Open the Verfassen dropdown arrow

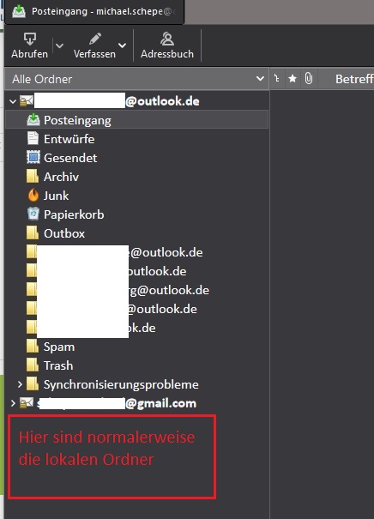pos(122,45)
